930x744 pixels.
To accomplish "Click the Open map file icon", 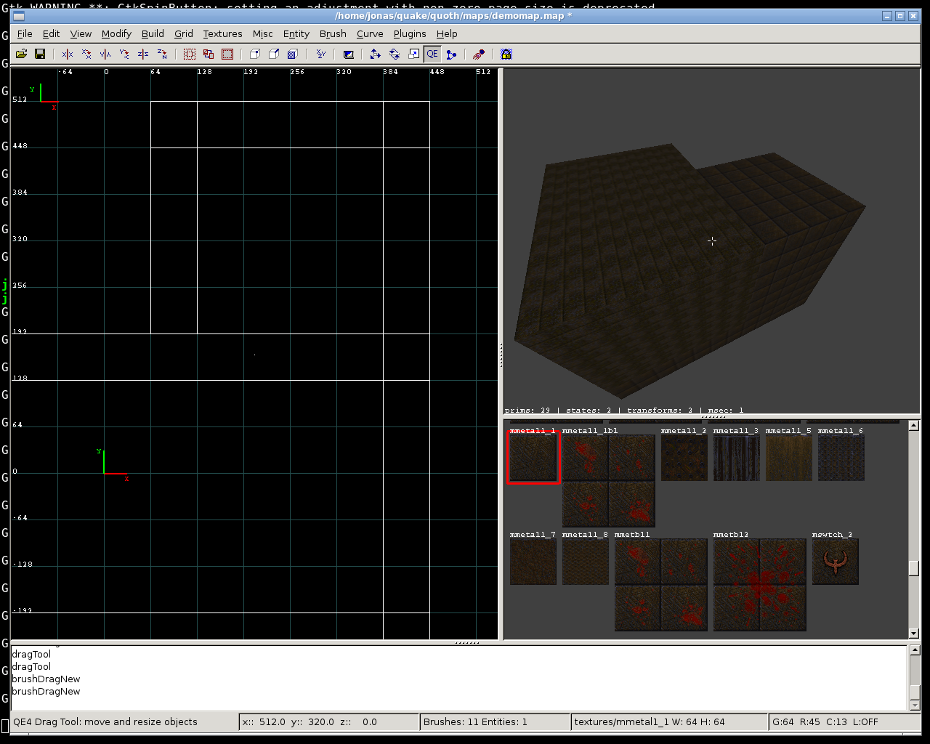I will coord(21,54).
